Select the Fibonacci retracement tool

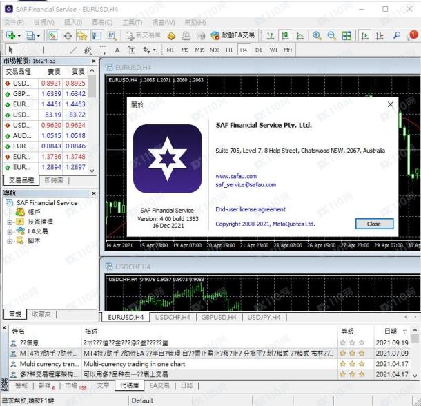pos(103,50)
